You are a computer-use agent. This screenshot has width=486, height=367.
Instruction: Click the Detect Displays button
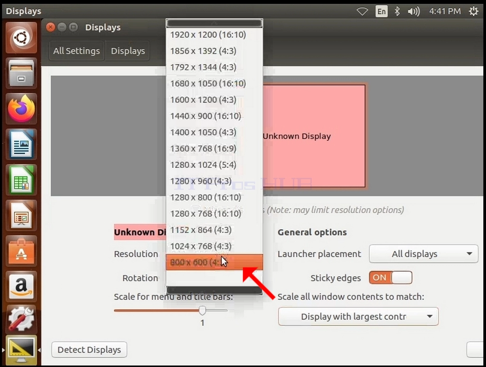[x=89, y=349]
